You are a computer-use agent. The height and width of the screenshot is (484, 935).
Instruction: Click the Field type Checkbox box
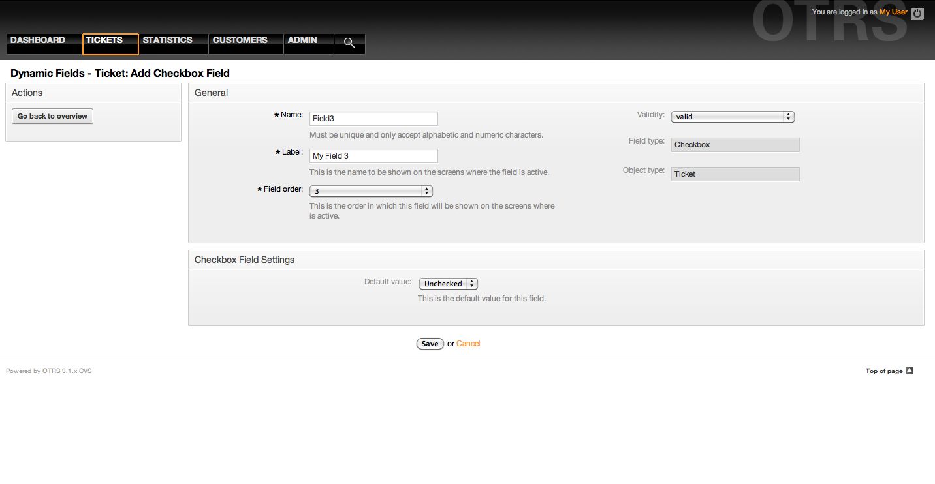(735, 145)
